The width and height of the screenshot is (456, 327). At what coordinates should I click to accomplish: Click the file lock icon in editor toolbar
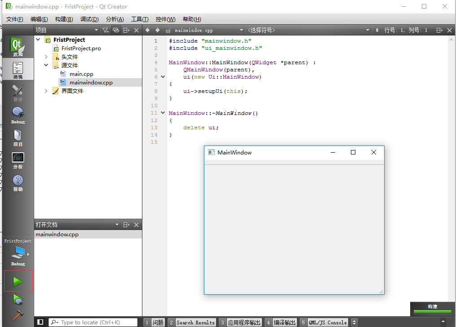point(168,30)
